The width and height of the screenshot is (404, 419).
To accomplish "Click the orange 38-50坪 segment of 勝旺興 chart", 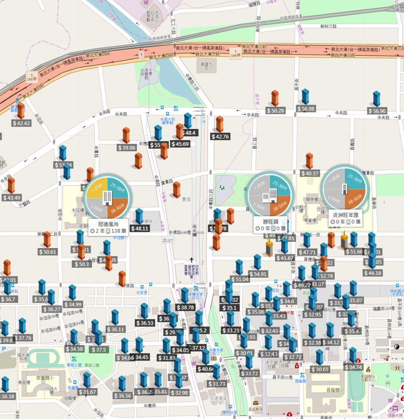I will click(x=280, y=206).
